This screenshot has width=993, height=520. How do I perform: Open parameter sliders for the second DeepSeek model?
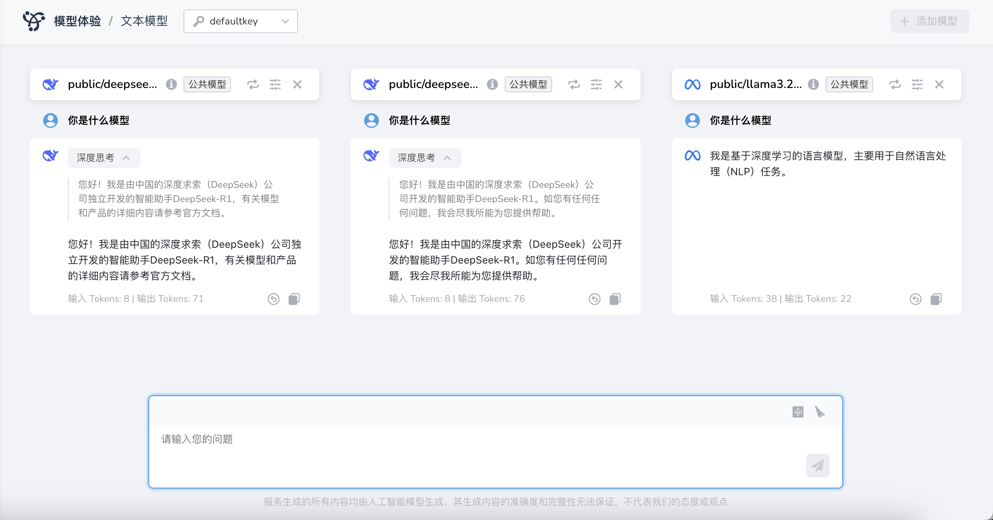click(596, 84)
